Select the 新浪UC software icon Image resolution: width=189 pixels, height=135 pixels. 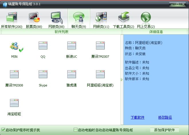pos(72,45)
